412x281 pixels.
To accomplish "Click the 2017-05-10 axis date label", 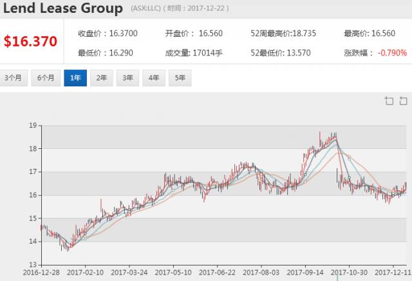I will [173, 273].
